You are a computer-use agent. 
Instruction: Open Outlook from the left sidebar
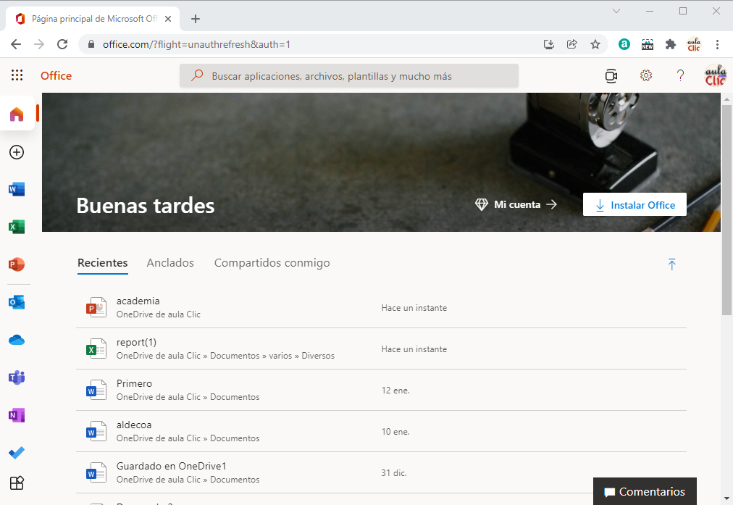tap(17, 302)
